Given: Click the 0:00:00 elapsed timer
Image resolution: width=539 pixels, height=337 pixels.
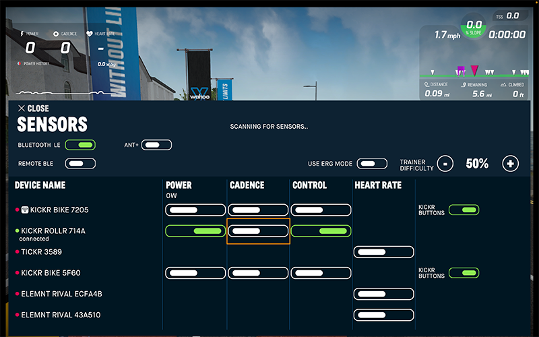Looking at the screenshot, I should 507,35.
